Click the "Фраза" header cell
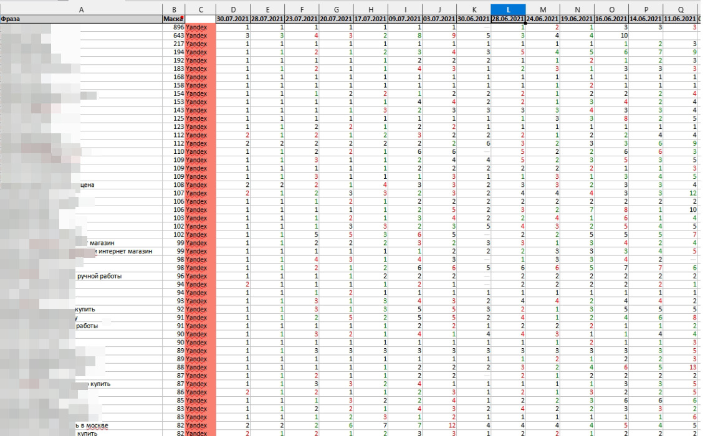 pos(81,19)
